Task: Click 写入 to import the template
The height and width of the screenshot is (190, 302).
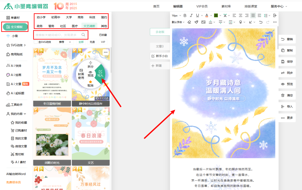Action: point(100,74)
